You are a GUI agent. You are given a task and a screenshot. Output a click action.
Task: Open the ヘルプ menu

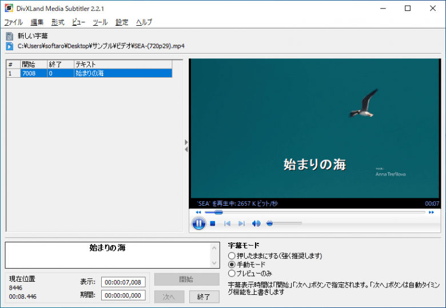(x=144, y=22)
